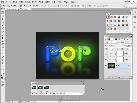Click the tween frames icon
Screen dimensions: 137x103
tap(58, 94)
